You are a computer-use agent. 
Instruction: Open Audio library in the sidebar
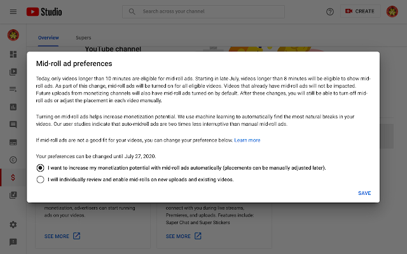tap(13, 195)
